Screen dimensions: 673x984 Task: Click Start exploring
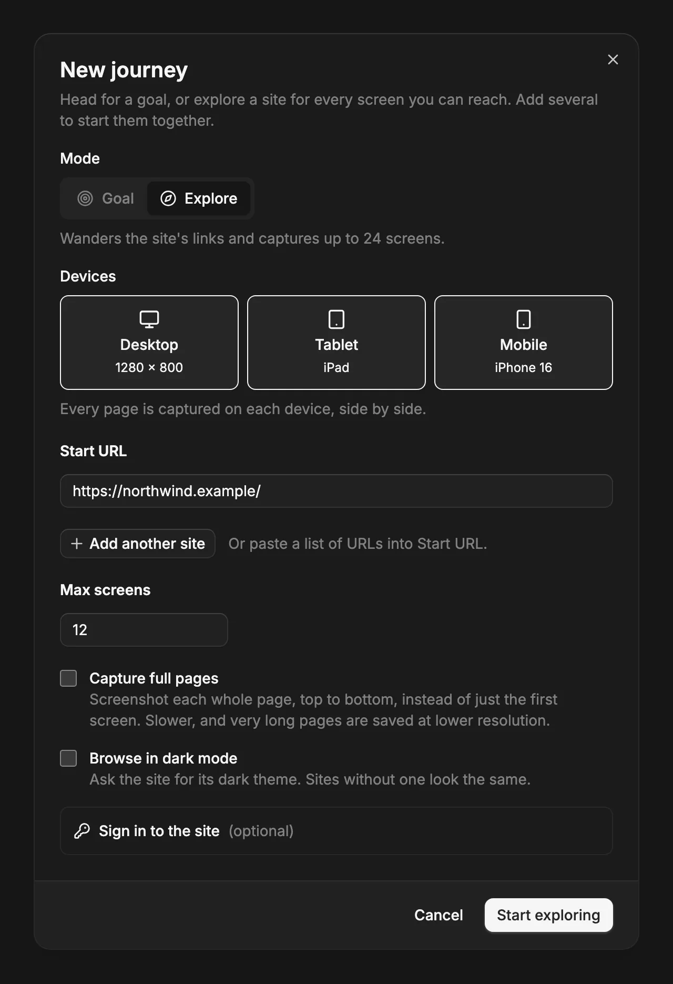click(548, 915)
